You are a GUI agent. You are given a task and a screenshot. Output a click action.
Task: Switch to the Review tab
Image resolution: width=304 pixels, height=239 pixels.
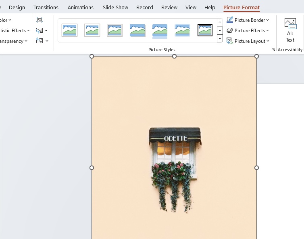(169, 7)
